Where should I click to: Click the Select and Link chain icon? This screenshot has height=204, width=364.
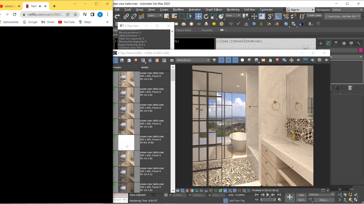[126, 16]
